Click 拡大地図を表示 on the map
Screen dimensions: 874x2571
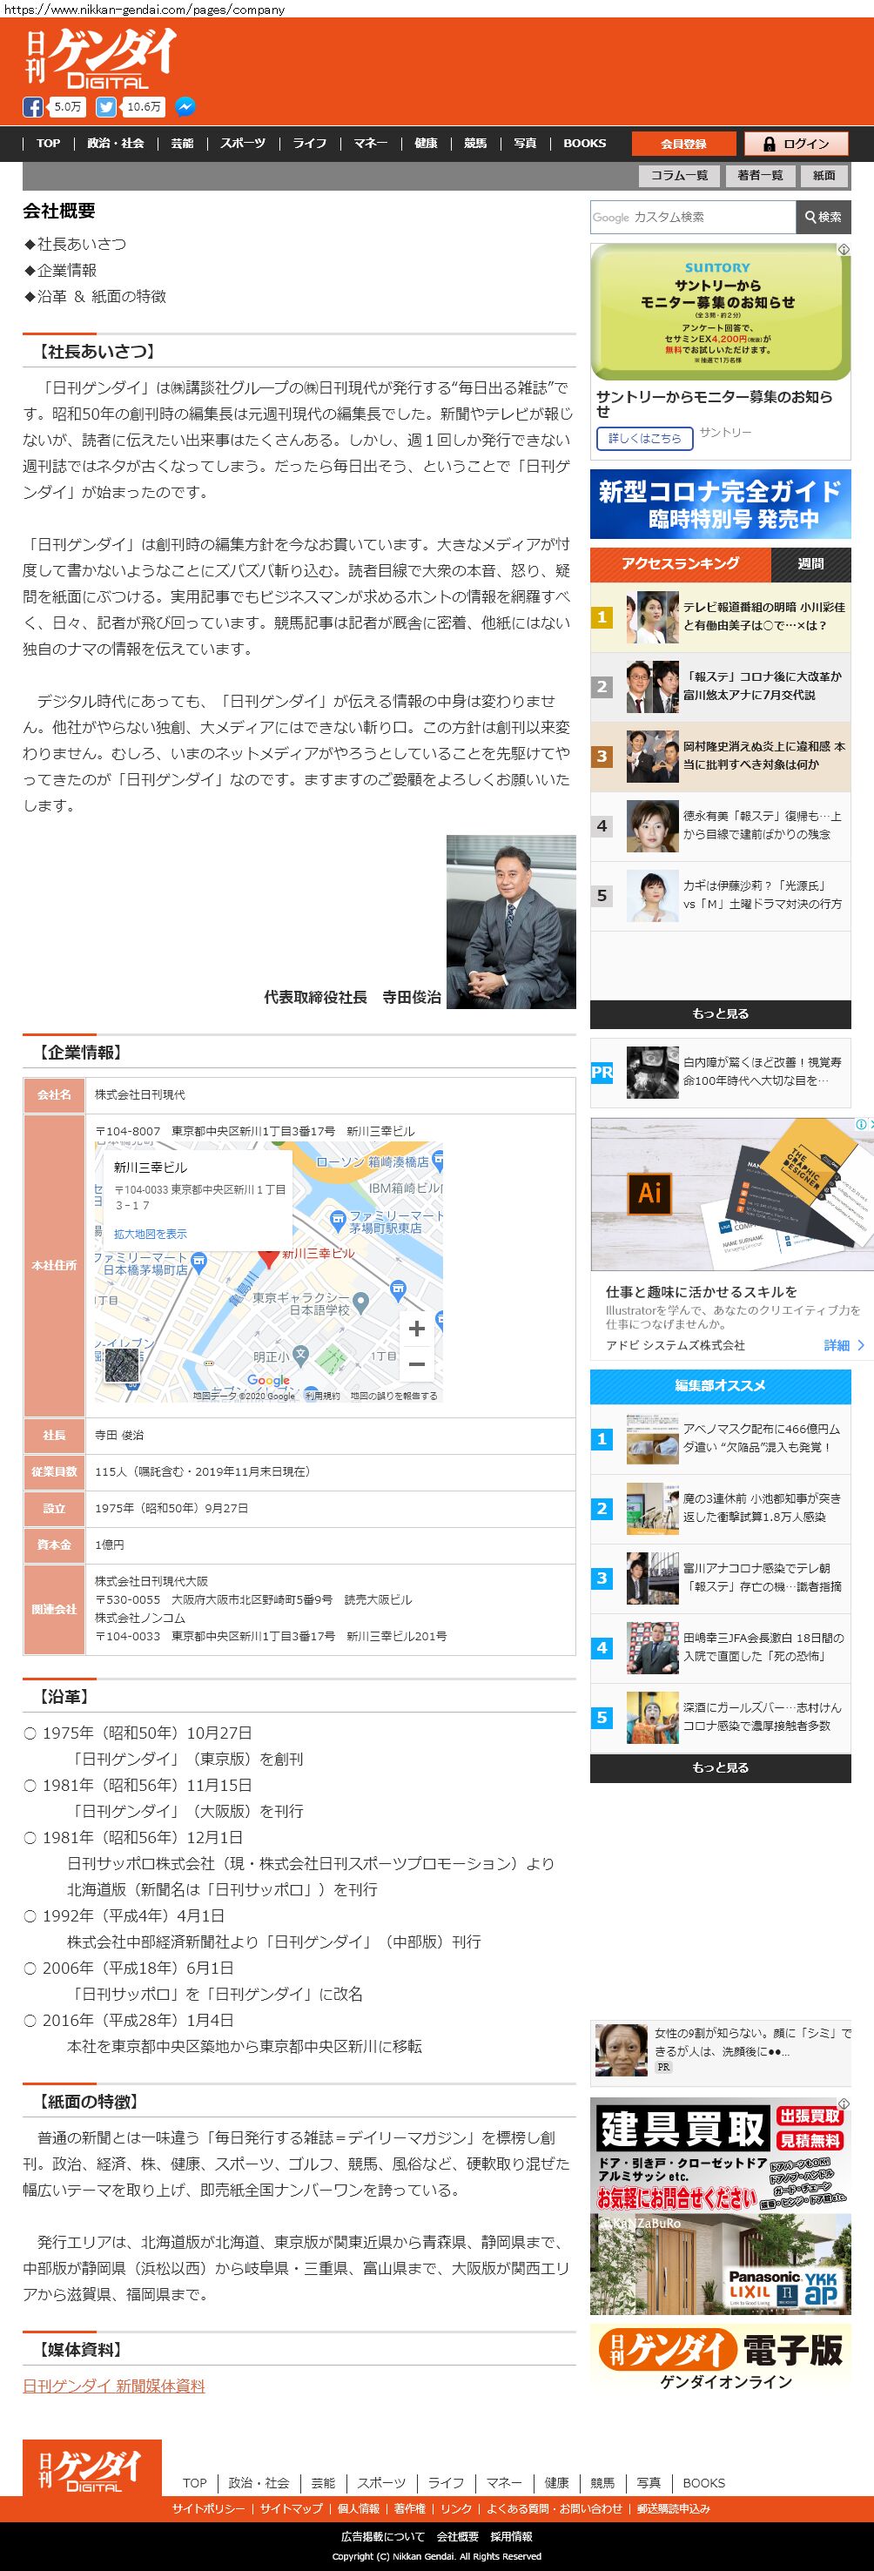150,1234
